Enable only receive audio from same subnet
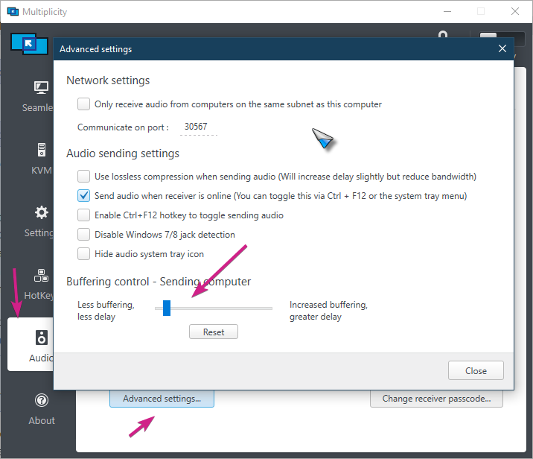This screenshot has width=533, height=459. pos(84,104)
